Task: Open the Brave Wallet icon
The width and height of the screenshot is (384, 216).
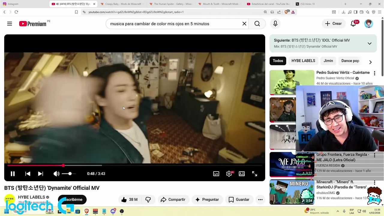Action: (x=361, y=12)
